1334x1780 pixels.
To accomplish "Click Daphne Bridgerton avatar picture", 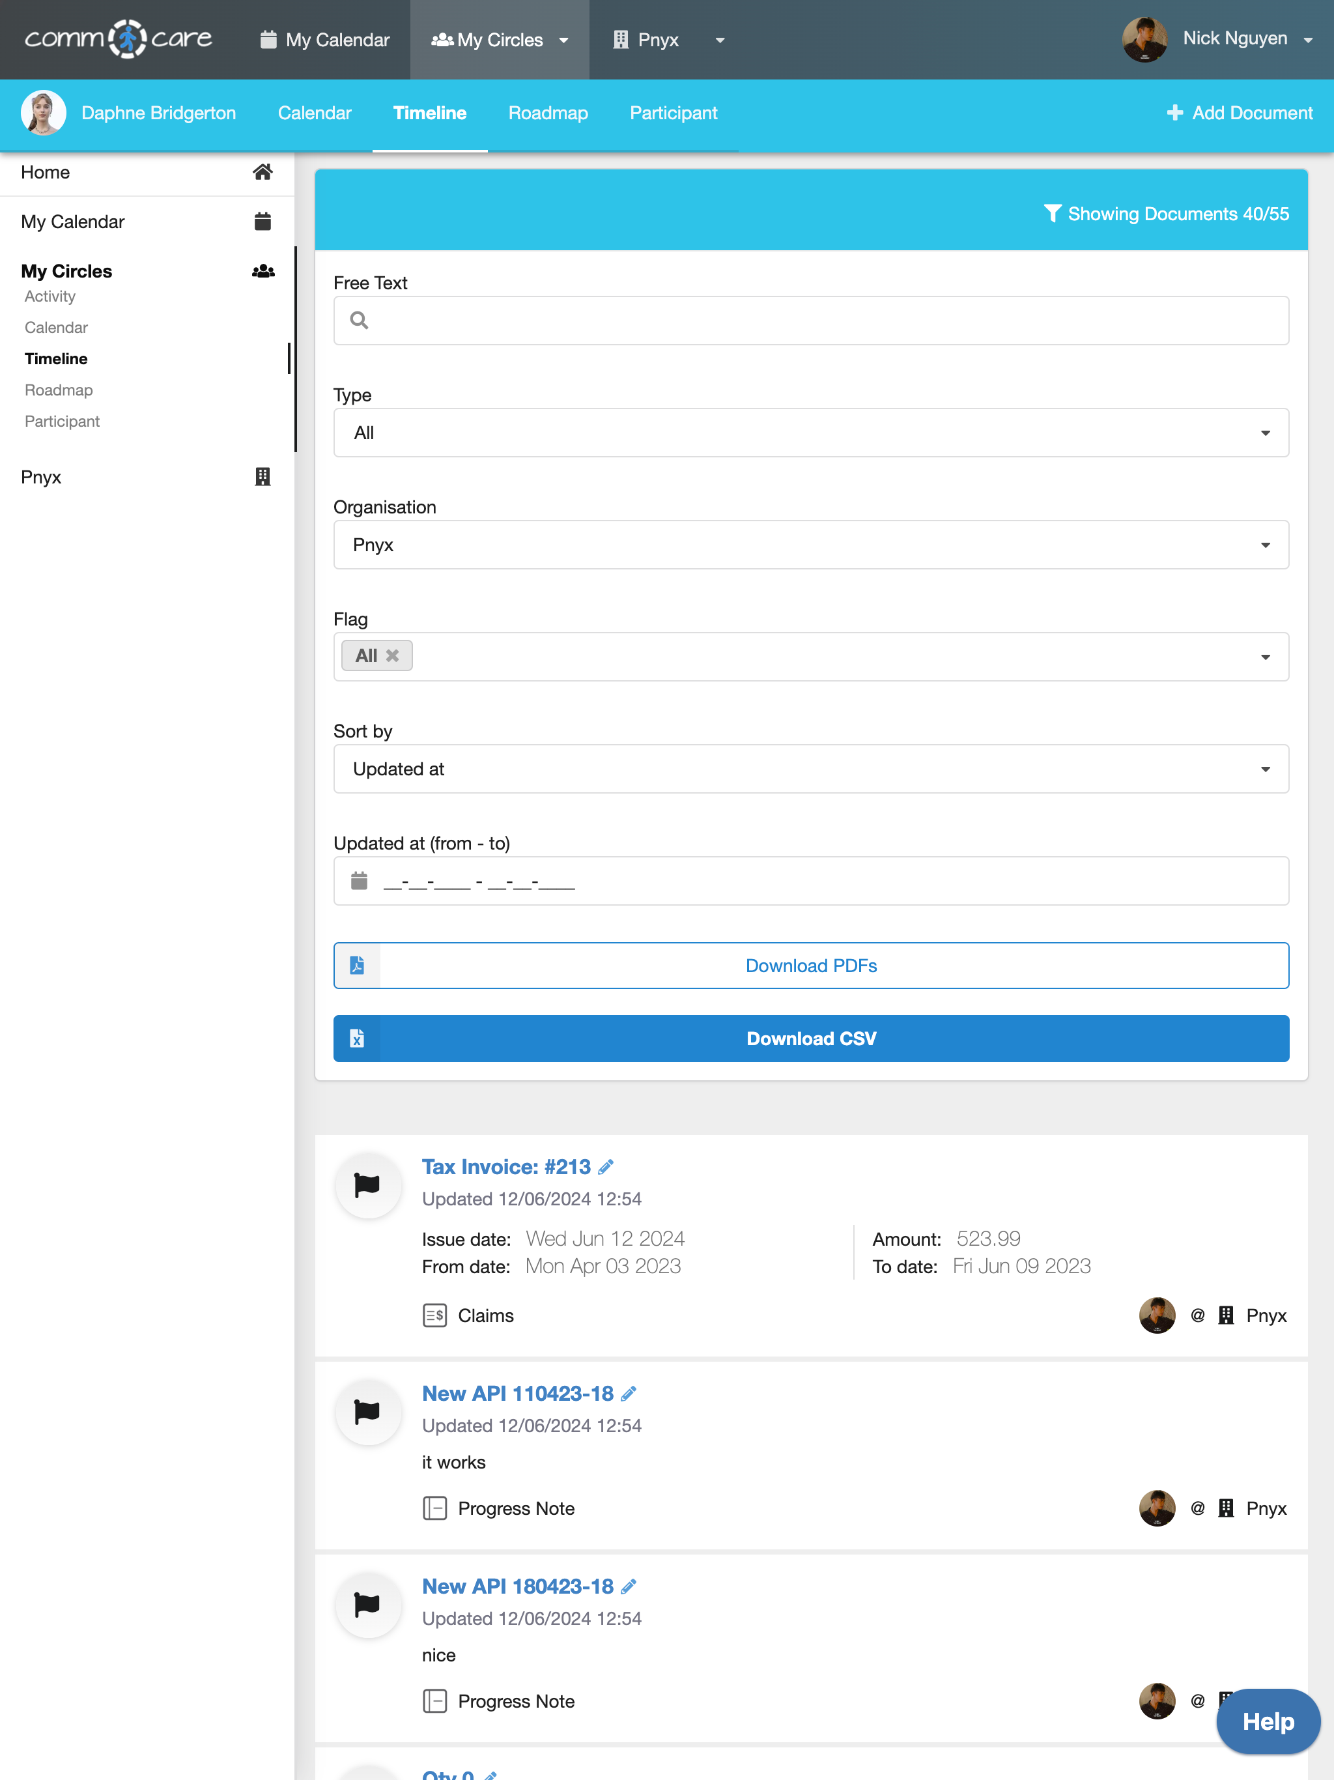I will click(x=44, y=113).
